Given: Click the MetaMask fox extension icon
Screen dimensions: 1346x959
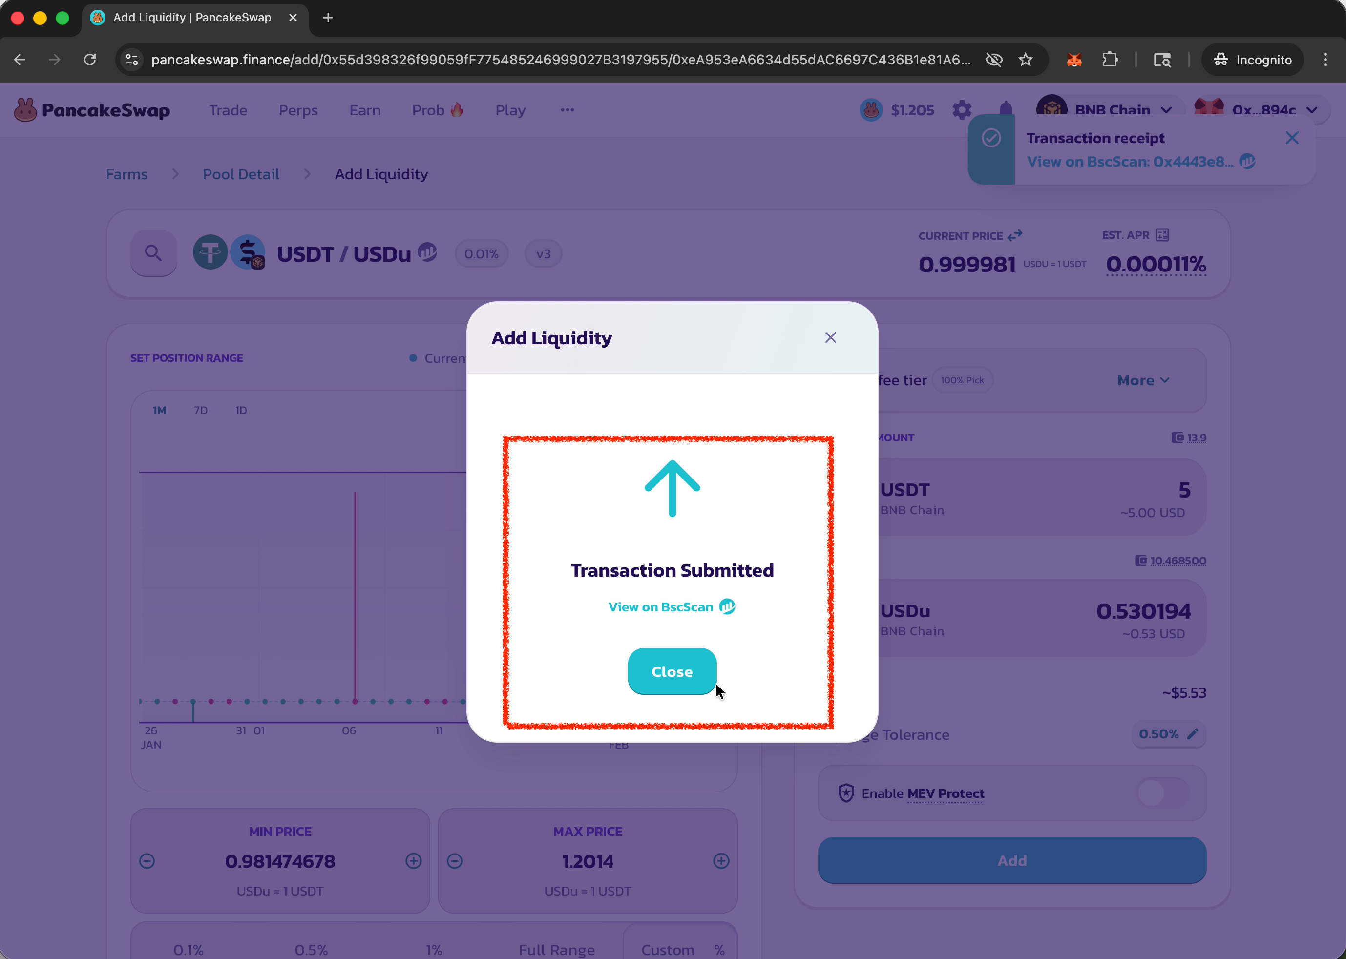Looking at the screenshot, I should pos(1074,60).
